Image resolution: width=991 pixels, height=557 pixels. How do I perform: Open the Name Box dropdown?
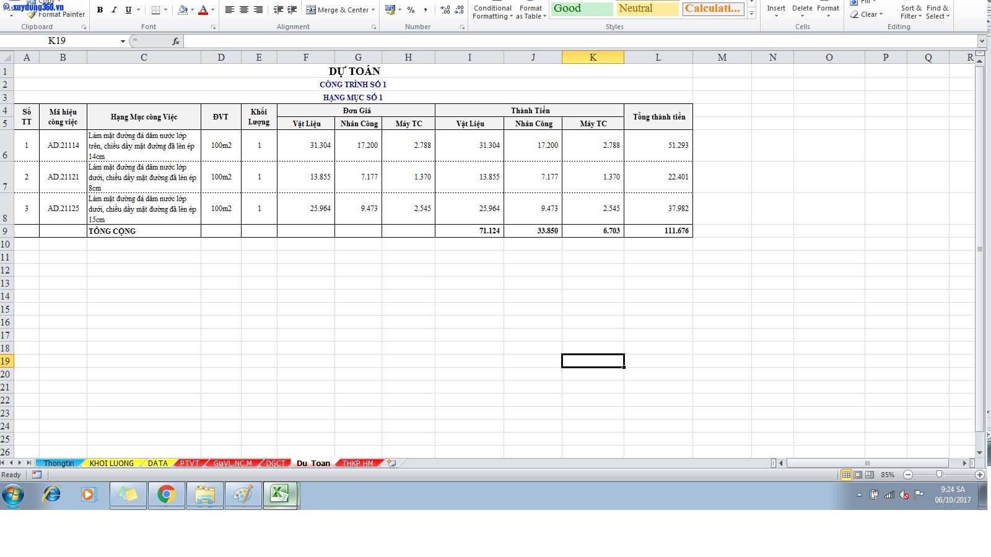123,41
